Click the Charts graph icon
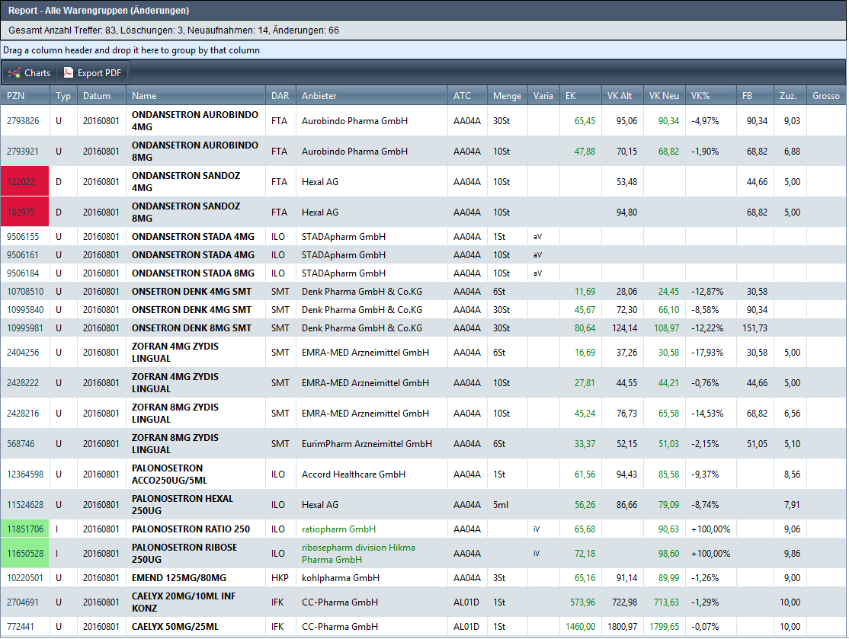This screenshot has height=639, width=849. (14, 73)
